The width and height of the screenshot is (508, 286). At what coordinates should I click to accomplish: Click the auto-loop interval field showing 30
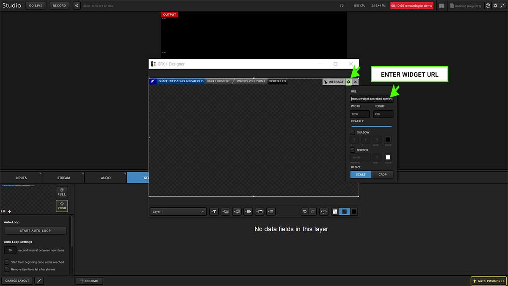(x=10, y=250)
